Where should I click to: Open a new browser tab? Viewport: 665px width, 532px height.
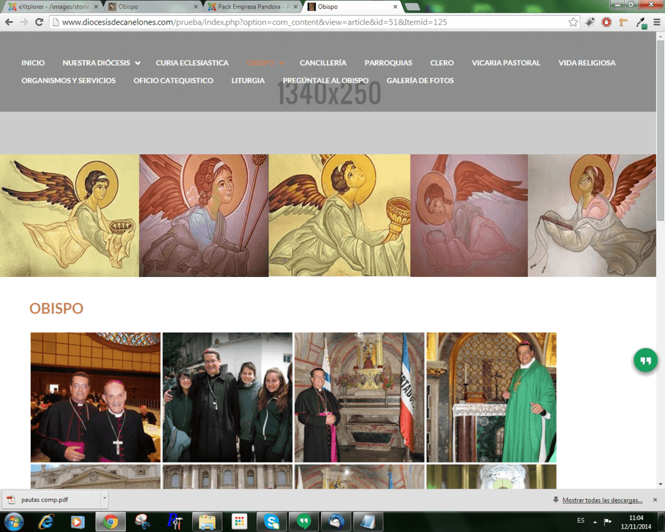(412, 7)
